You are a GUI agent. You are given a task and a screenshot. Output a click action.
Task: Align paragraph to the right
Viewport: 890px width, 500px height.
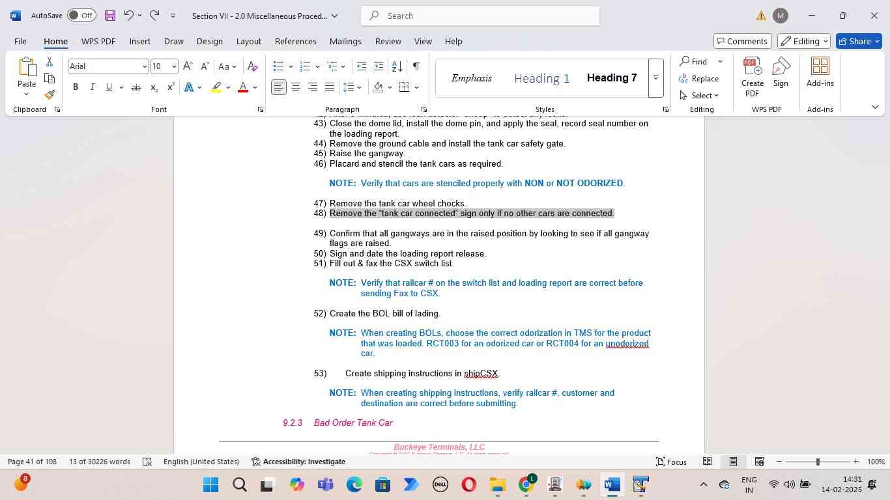click(313, 87)
